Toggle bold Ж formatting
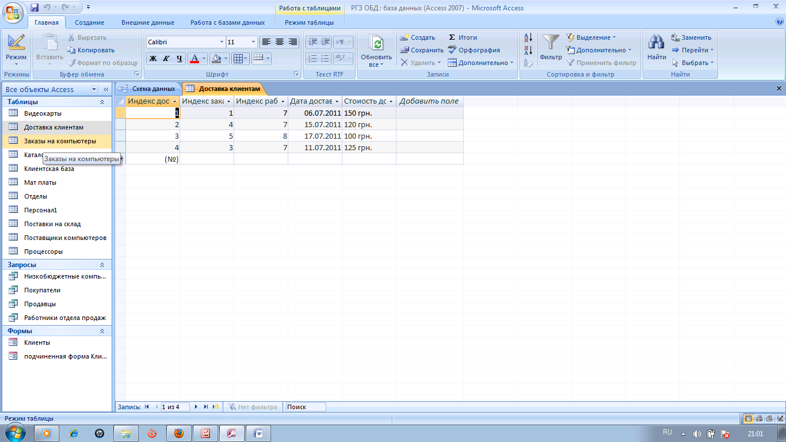Image resolution: width=786 pixels, height=442 pixels. point(153,59)
